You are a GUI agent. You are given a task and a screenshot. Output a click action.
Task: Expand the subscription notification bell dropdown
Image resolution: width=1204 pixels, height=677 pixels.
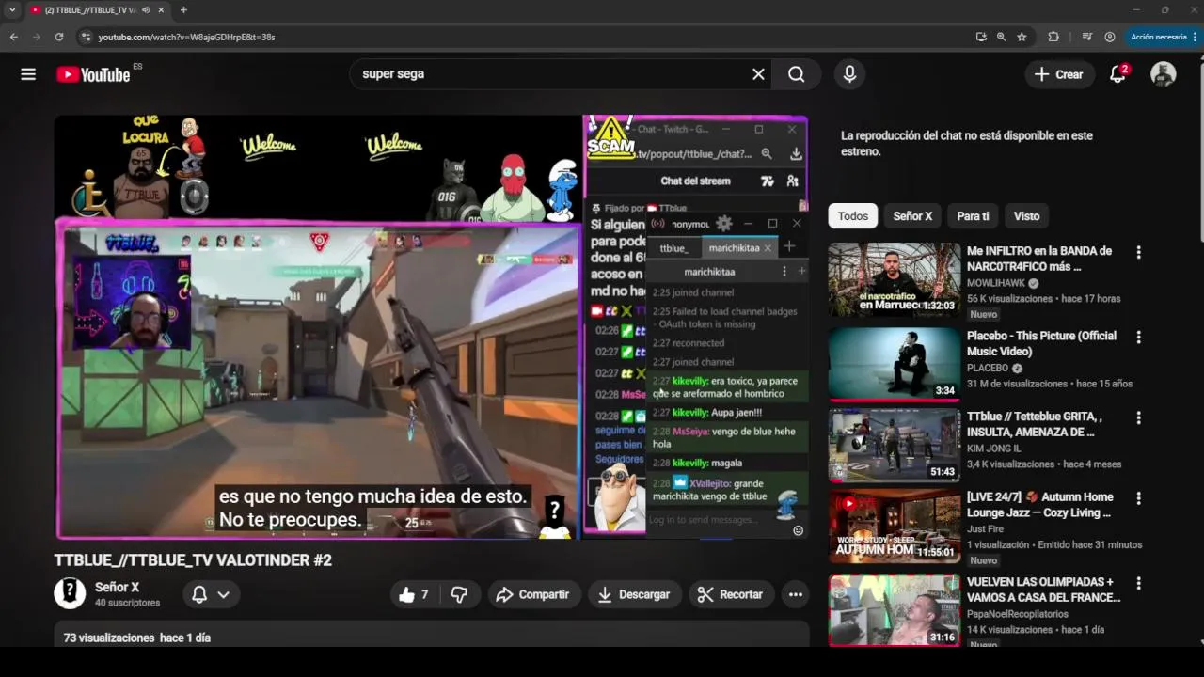point(211,594)
